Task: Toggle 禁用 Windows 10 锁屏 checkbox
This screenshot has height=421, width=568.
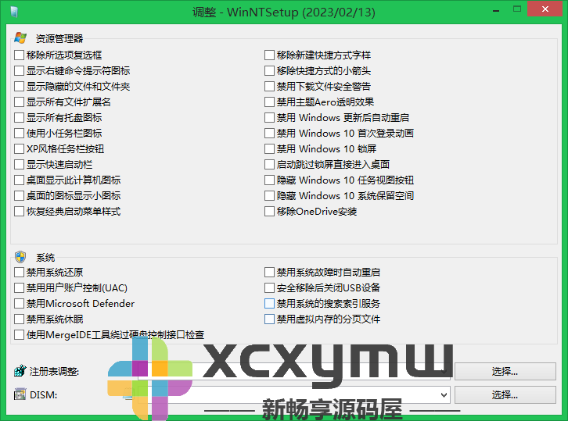Action: 269,149
